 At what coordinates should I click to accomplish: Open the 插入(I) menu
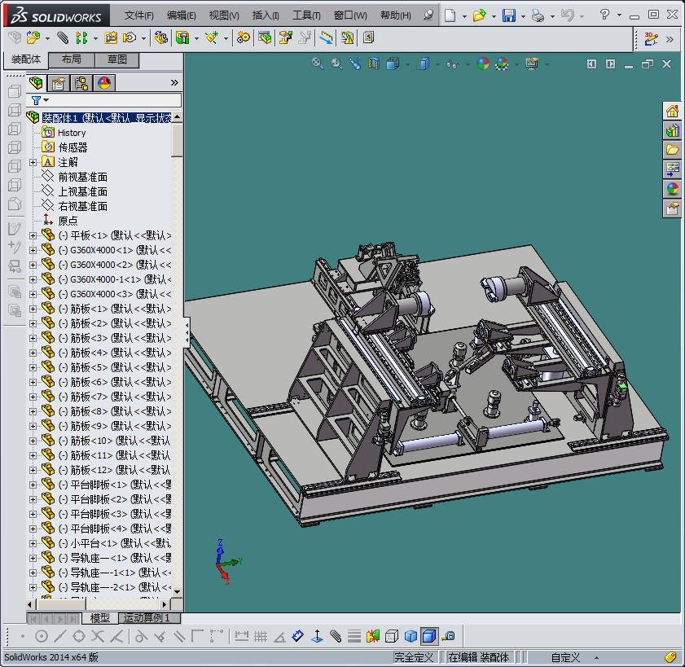pyautogui.click(x=266, y=15)
